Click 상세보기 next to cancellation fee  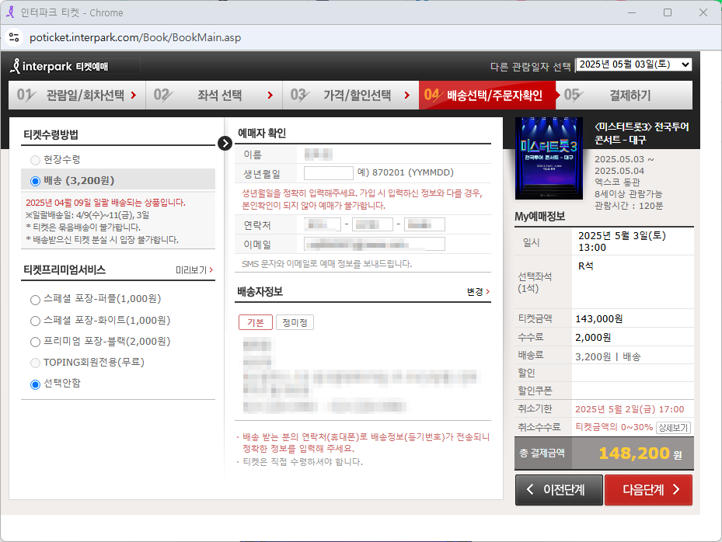(673, 428)
